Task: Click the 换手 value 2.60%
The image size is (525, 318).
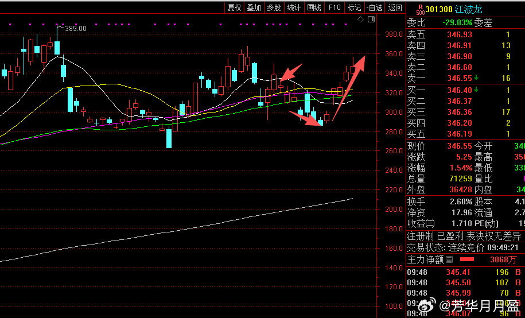Action: (x=461, y=201)
